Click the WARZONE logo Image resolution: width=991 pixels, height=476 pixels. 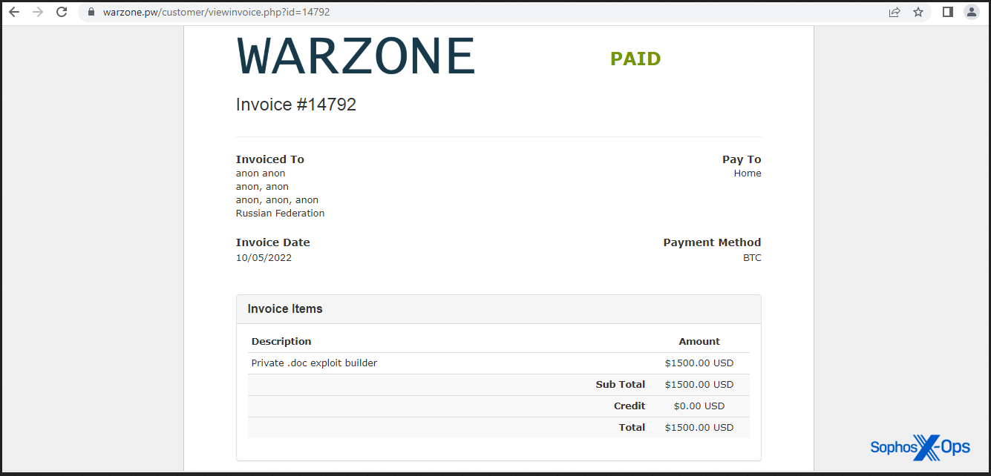pyautogui.click(x=356, y=56)
